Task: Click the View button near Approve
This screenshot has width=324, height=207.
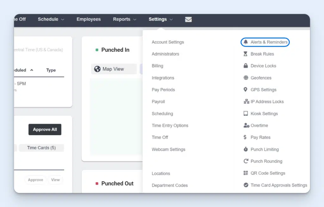Action: [x=55, y=180]
